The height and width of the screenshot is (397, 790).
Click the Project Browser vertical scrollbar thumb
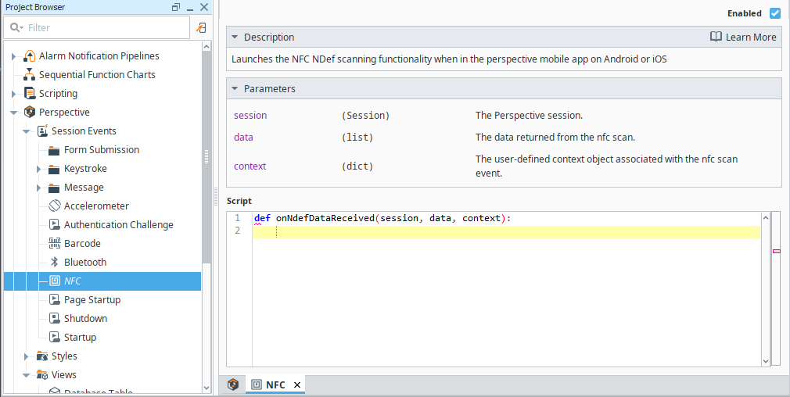[x=206, y=157]
